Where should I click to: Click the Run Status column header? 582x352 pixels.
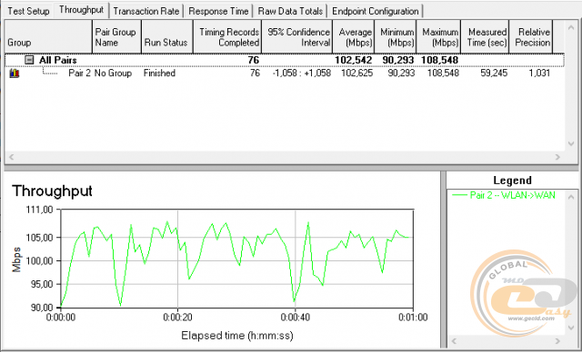167,37
